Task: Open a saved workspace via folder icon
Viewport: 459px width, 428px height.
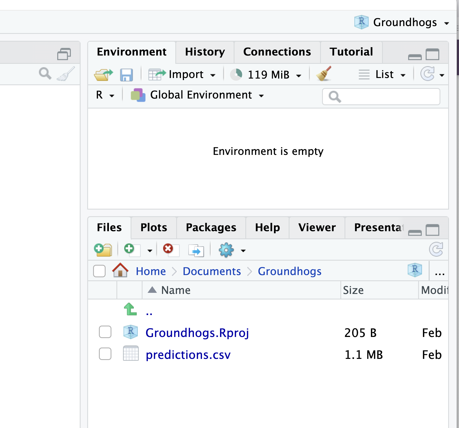Action: click(103, 74)
